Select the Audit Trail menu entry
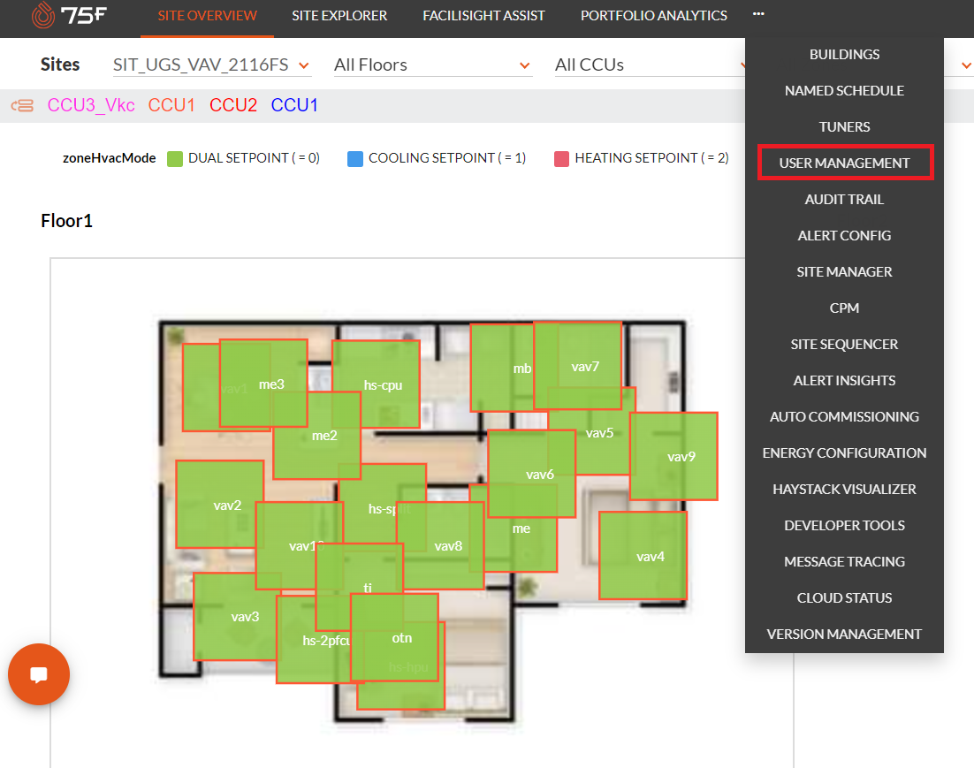The width and height of the screenshot is (974, 768). tap(844, 199)
